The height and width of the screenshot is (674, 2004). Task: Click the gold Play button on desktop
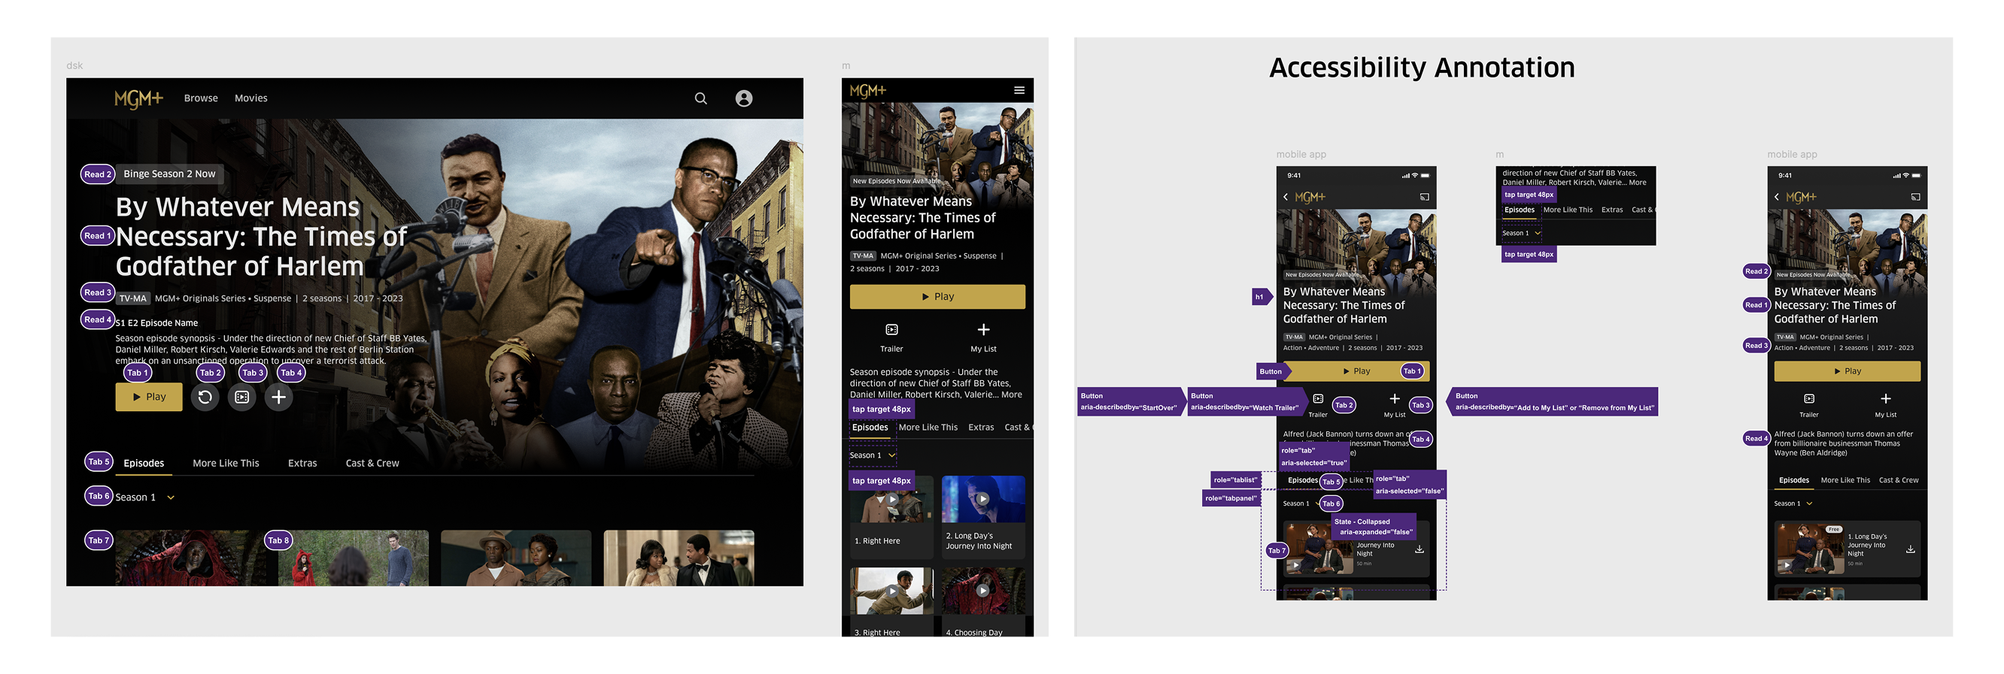pos(149,397)
